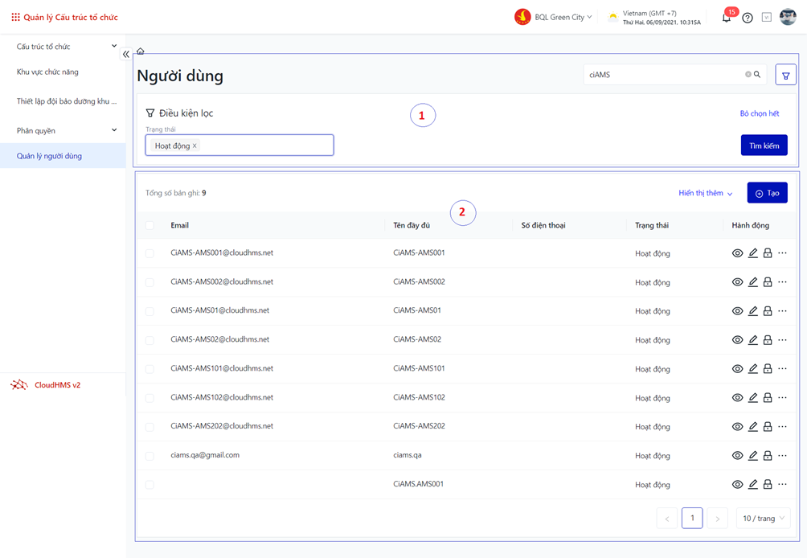View details of ciams.qa user

737,456
